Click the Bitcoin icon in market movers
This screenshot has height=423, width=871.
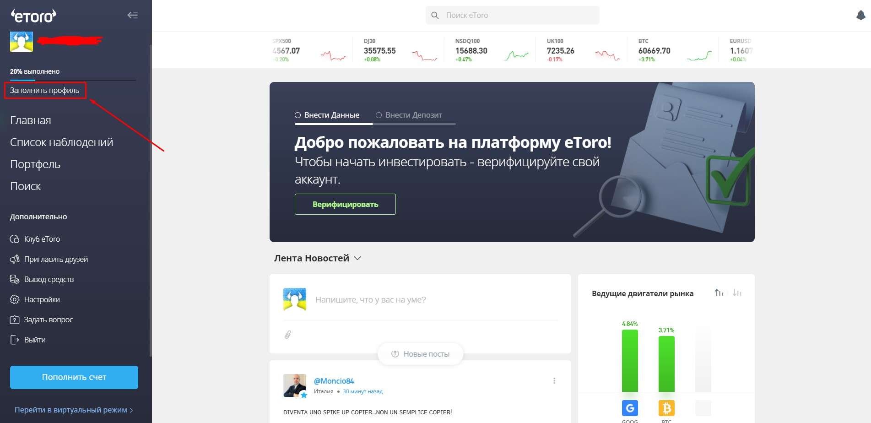tap(666, 408)
